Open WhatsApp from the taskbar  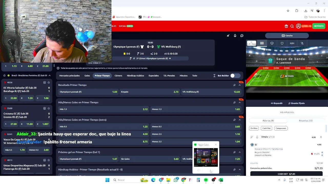pyautogui.click(x=176, y=180)
